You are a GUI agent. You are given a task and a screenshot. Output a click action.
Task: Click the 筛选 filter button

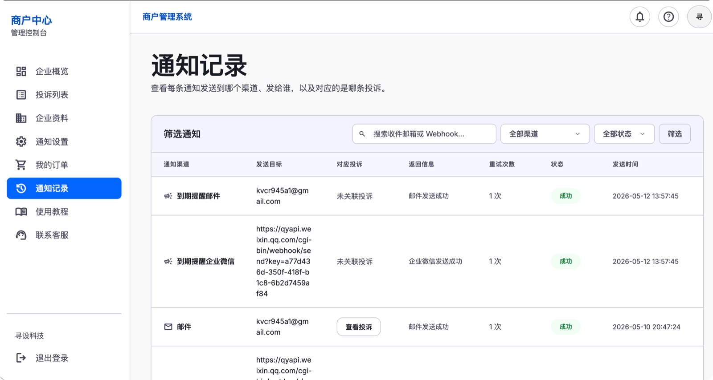pyautogui.click(x=675, y=134)
